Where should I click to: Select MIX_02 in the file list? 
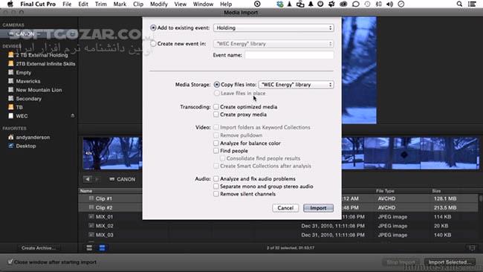pos(104,226)
